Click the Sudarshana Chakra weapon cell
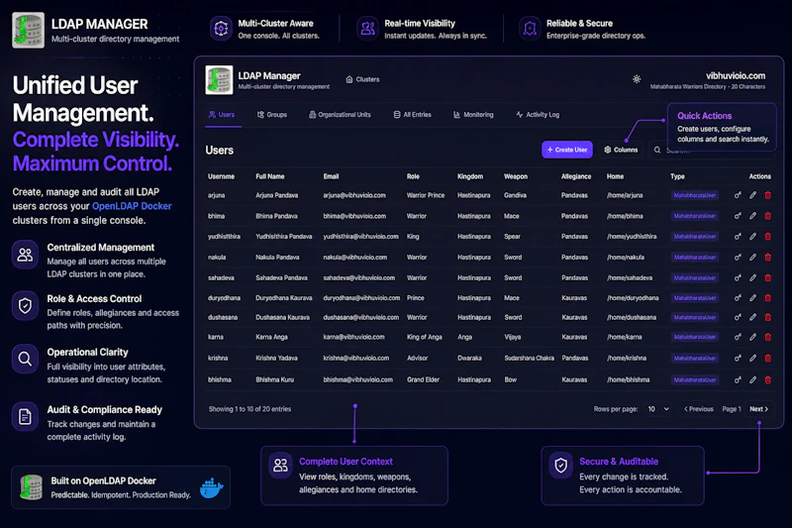792x528 pixels. pos(529,359)
